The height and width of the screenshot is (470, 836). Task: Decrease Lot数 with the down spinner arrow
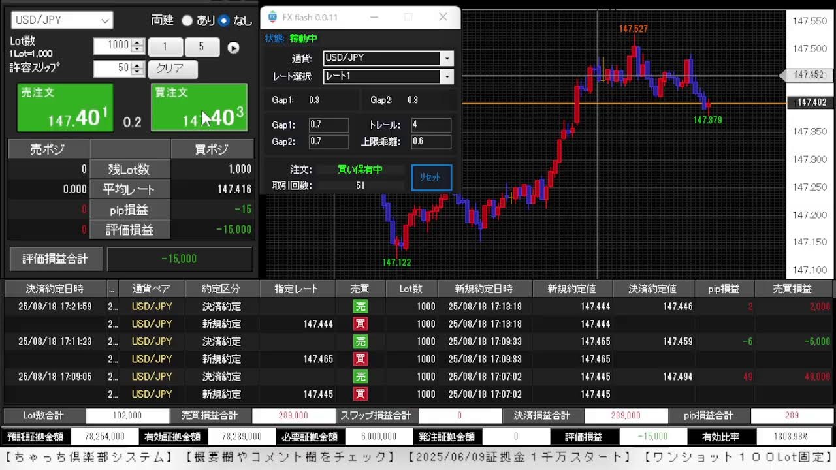click(x=137, y=50)
